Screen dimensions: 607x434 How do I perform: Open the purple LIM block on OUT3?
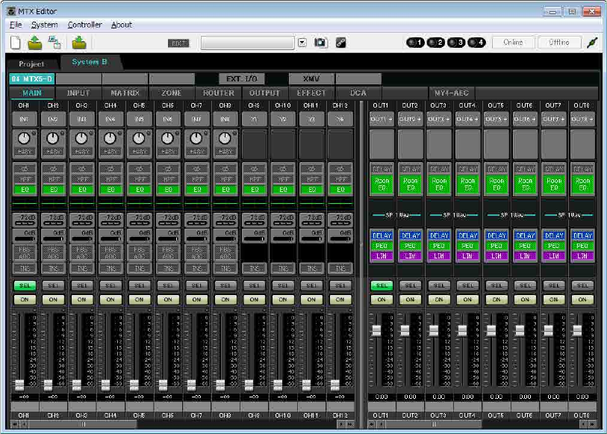[x=439, y=256]
